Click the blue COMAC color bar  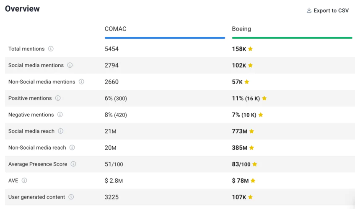(x=165, y=38)
